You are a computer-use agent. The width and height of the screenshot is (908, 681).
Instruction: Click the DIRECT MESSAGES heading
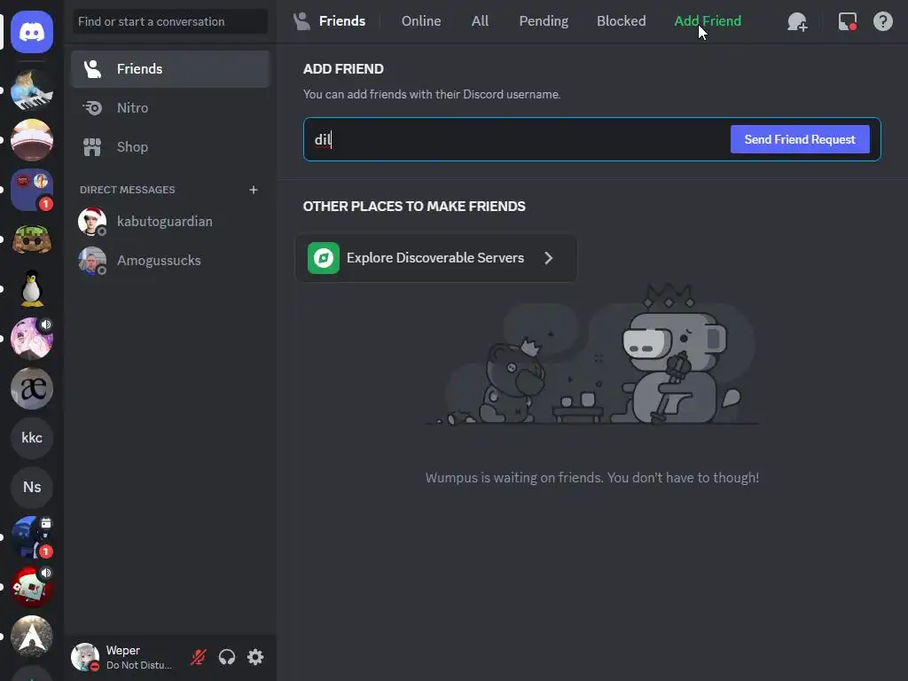tap(128, 190)
